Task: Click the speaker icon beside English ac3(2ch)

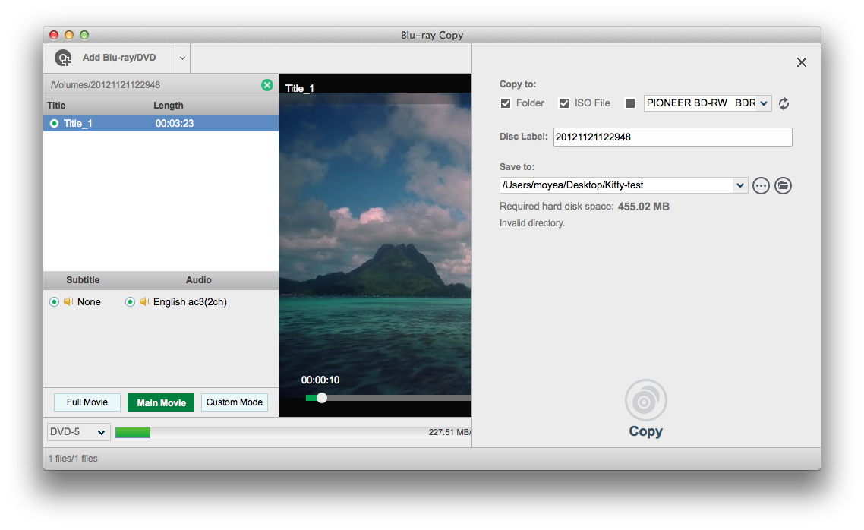Action: (x=144, y=301)
